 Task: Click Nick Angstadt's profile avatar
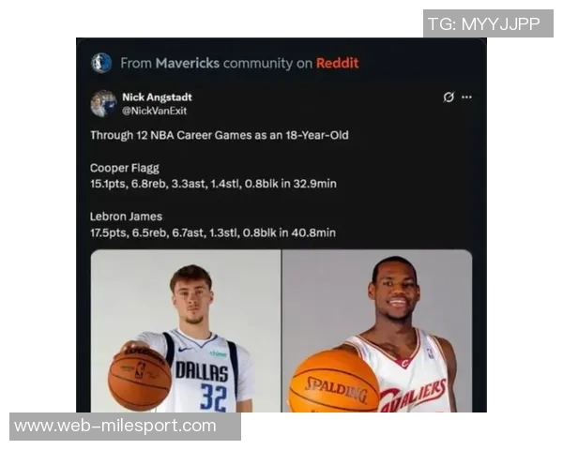tap(103, 103)
